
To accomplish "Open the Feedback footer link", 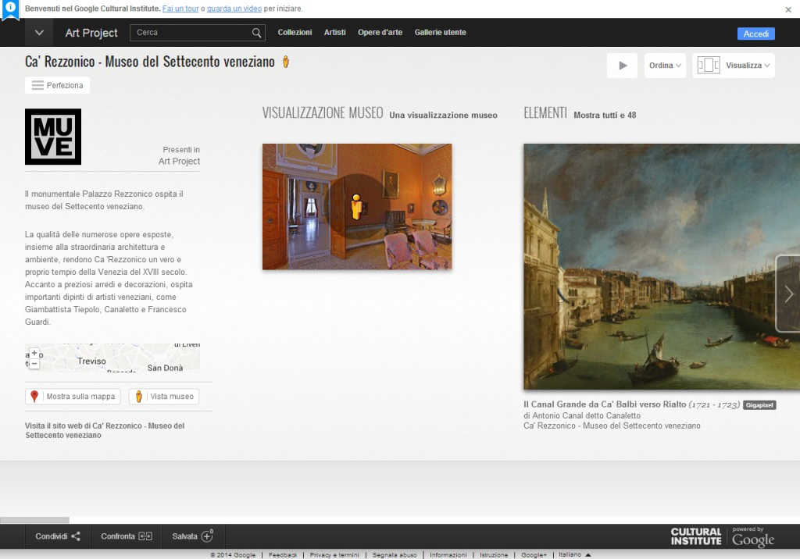I will coord(283,555).
